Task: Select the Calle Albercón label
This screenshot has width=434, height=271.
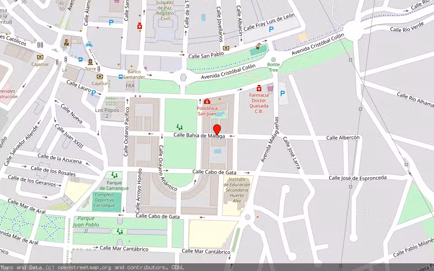Action: click(x=343, y=137)
